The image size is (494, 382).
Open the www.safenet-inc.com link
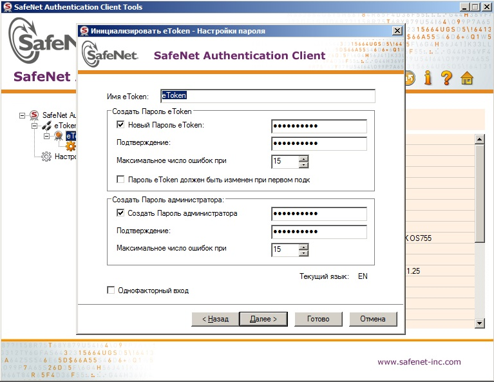419,362
